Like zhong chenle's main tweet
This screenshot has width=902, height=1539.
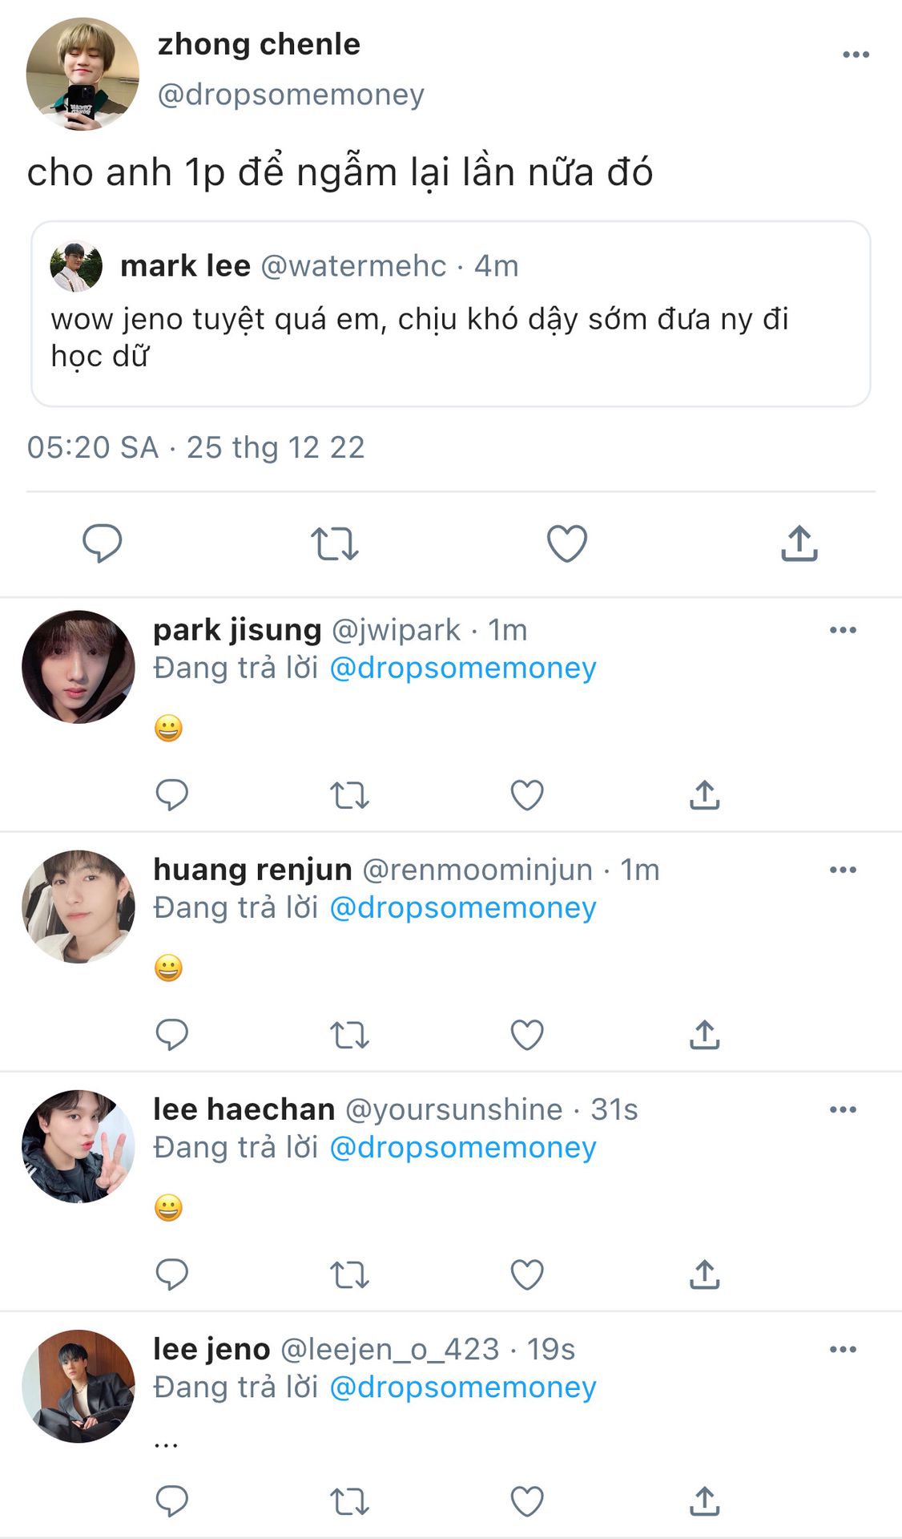pyautogui.click(x=566, y=543)
